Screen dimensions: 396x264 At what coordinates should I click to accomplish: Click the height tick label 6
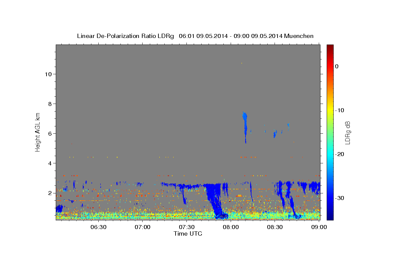coord(49,134)
